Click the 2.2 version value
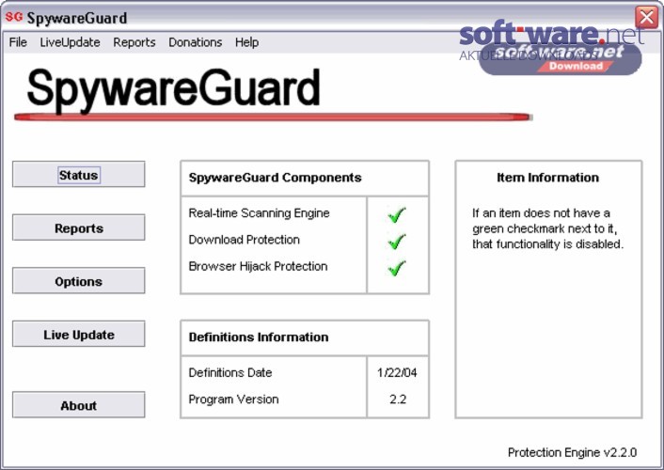The width and height of the screenshot is (664, 470). click(x=398, y=399)
